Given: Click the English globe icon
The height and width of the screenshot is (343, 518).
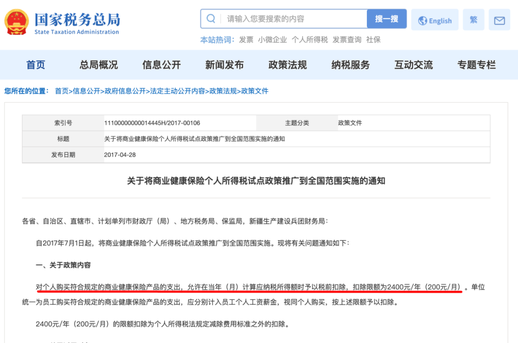Looking at the screenshot, I should (x=422, y=21).
